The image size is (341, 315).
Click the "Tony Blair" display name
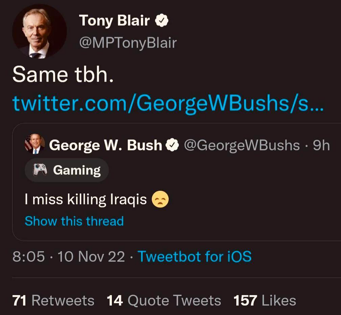[x=115, y=21]
